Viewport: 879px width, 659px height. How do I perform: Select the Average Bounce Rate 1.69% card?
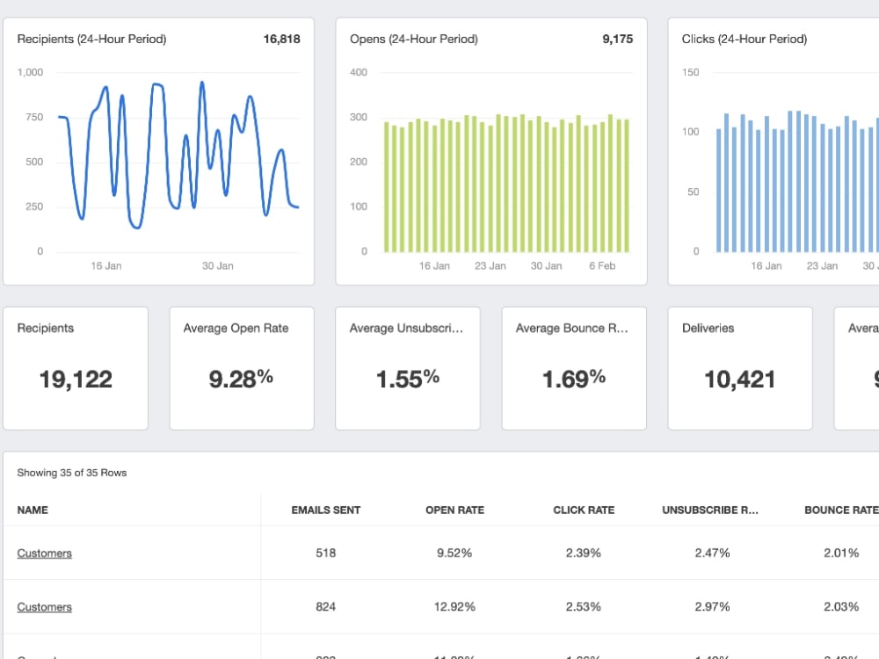[x=574, y=368]
